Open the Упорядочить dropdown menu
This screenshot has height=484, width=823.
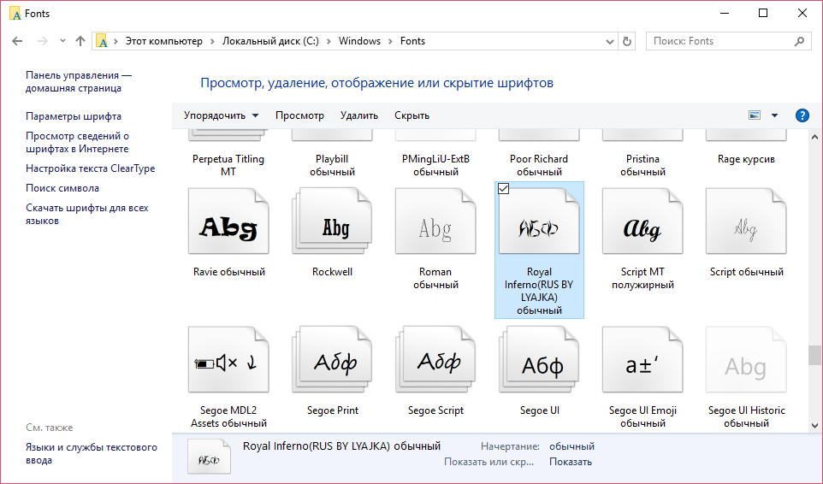221,115
